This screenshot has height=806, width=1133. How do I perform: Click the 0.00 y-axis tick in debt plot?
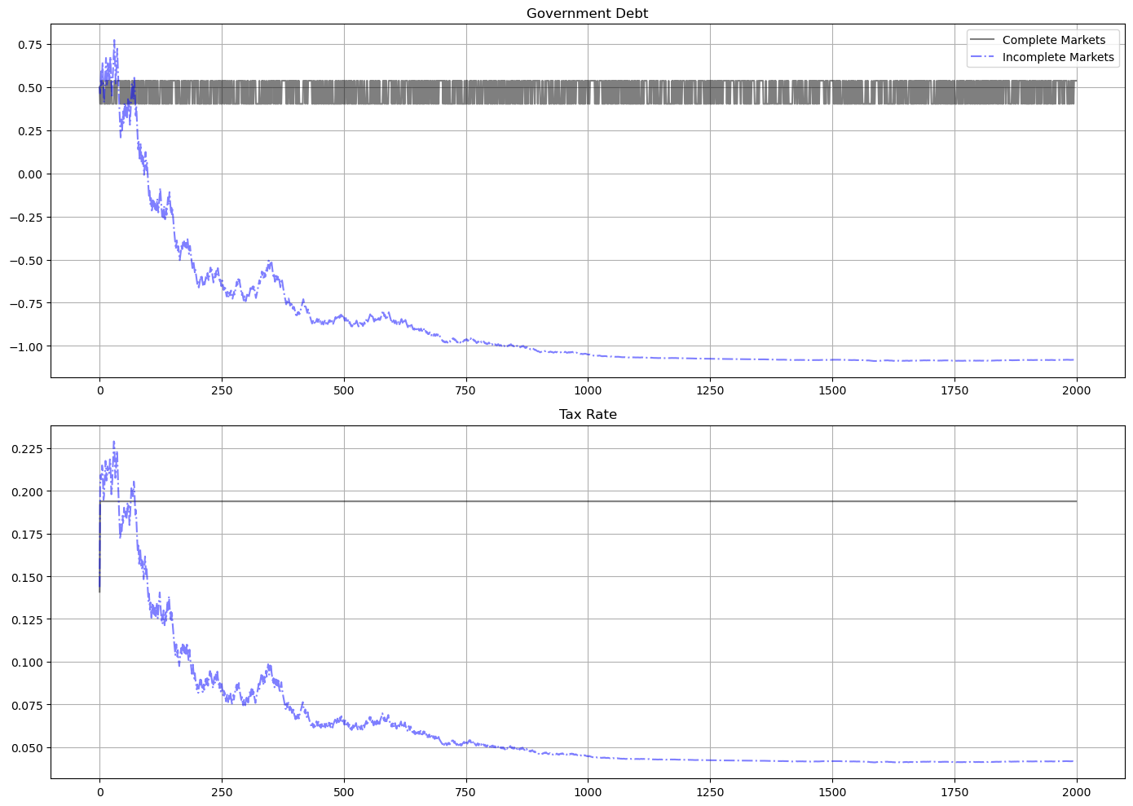pos(30,174)
